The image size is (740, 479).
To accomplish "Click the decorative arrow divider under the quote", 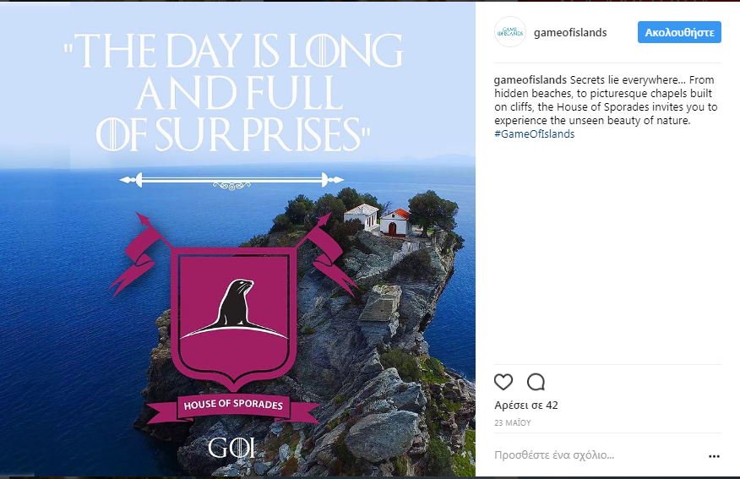I will pos(231,181).
